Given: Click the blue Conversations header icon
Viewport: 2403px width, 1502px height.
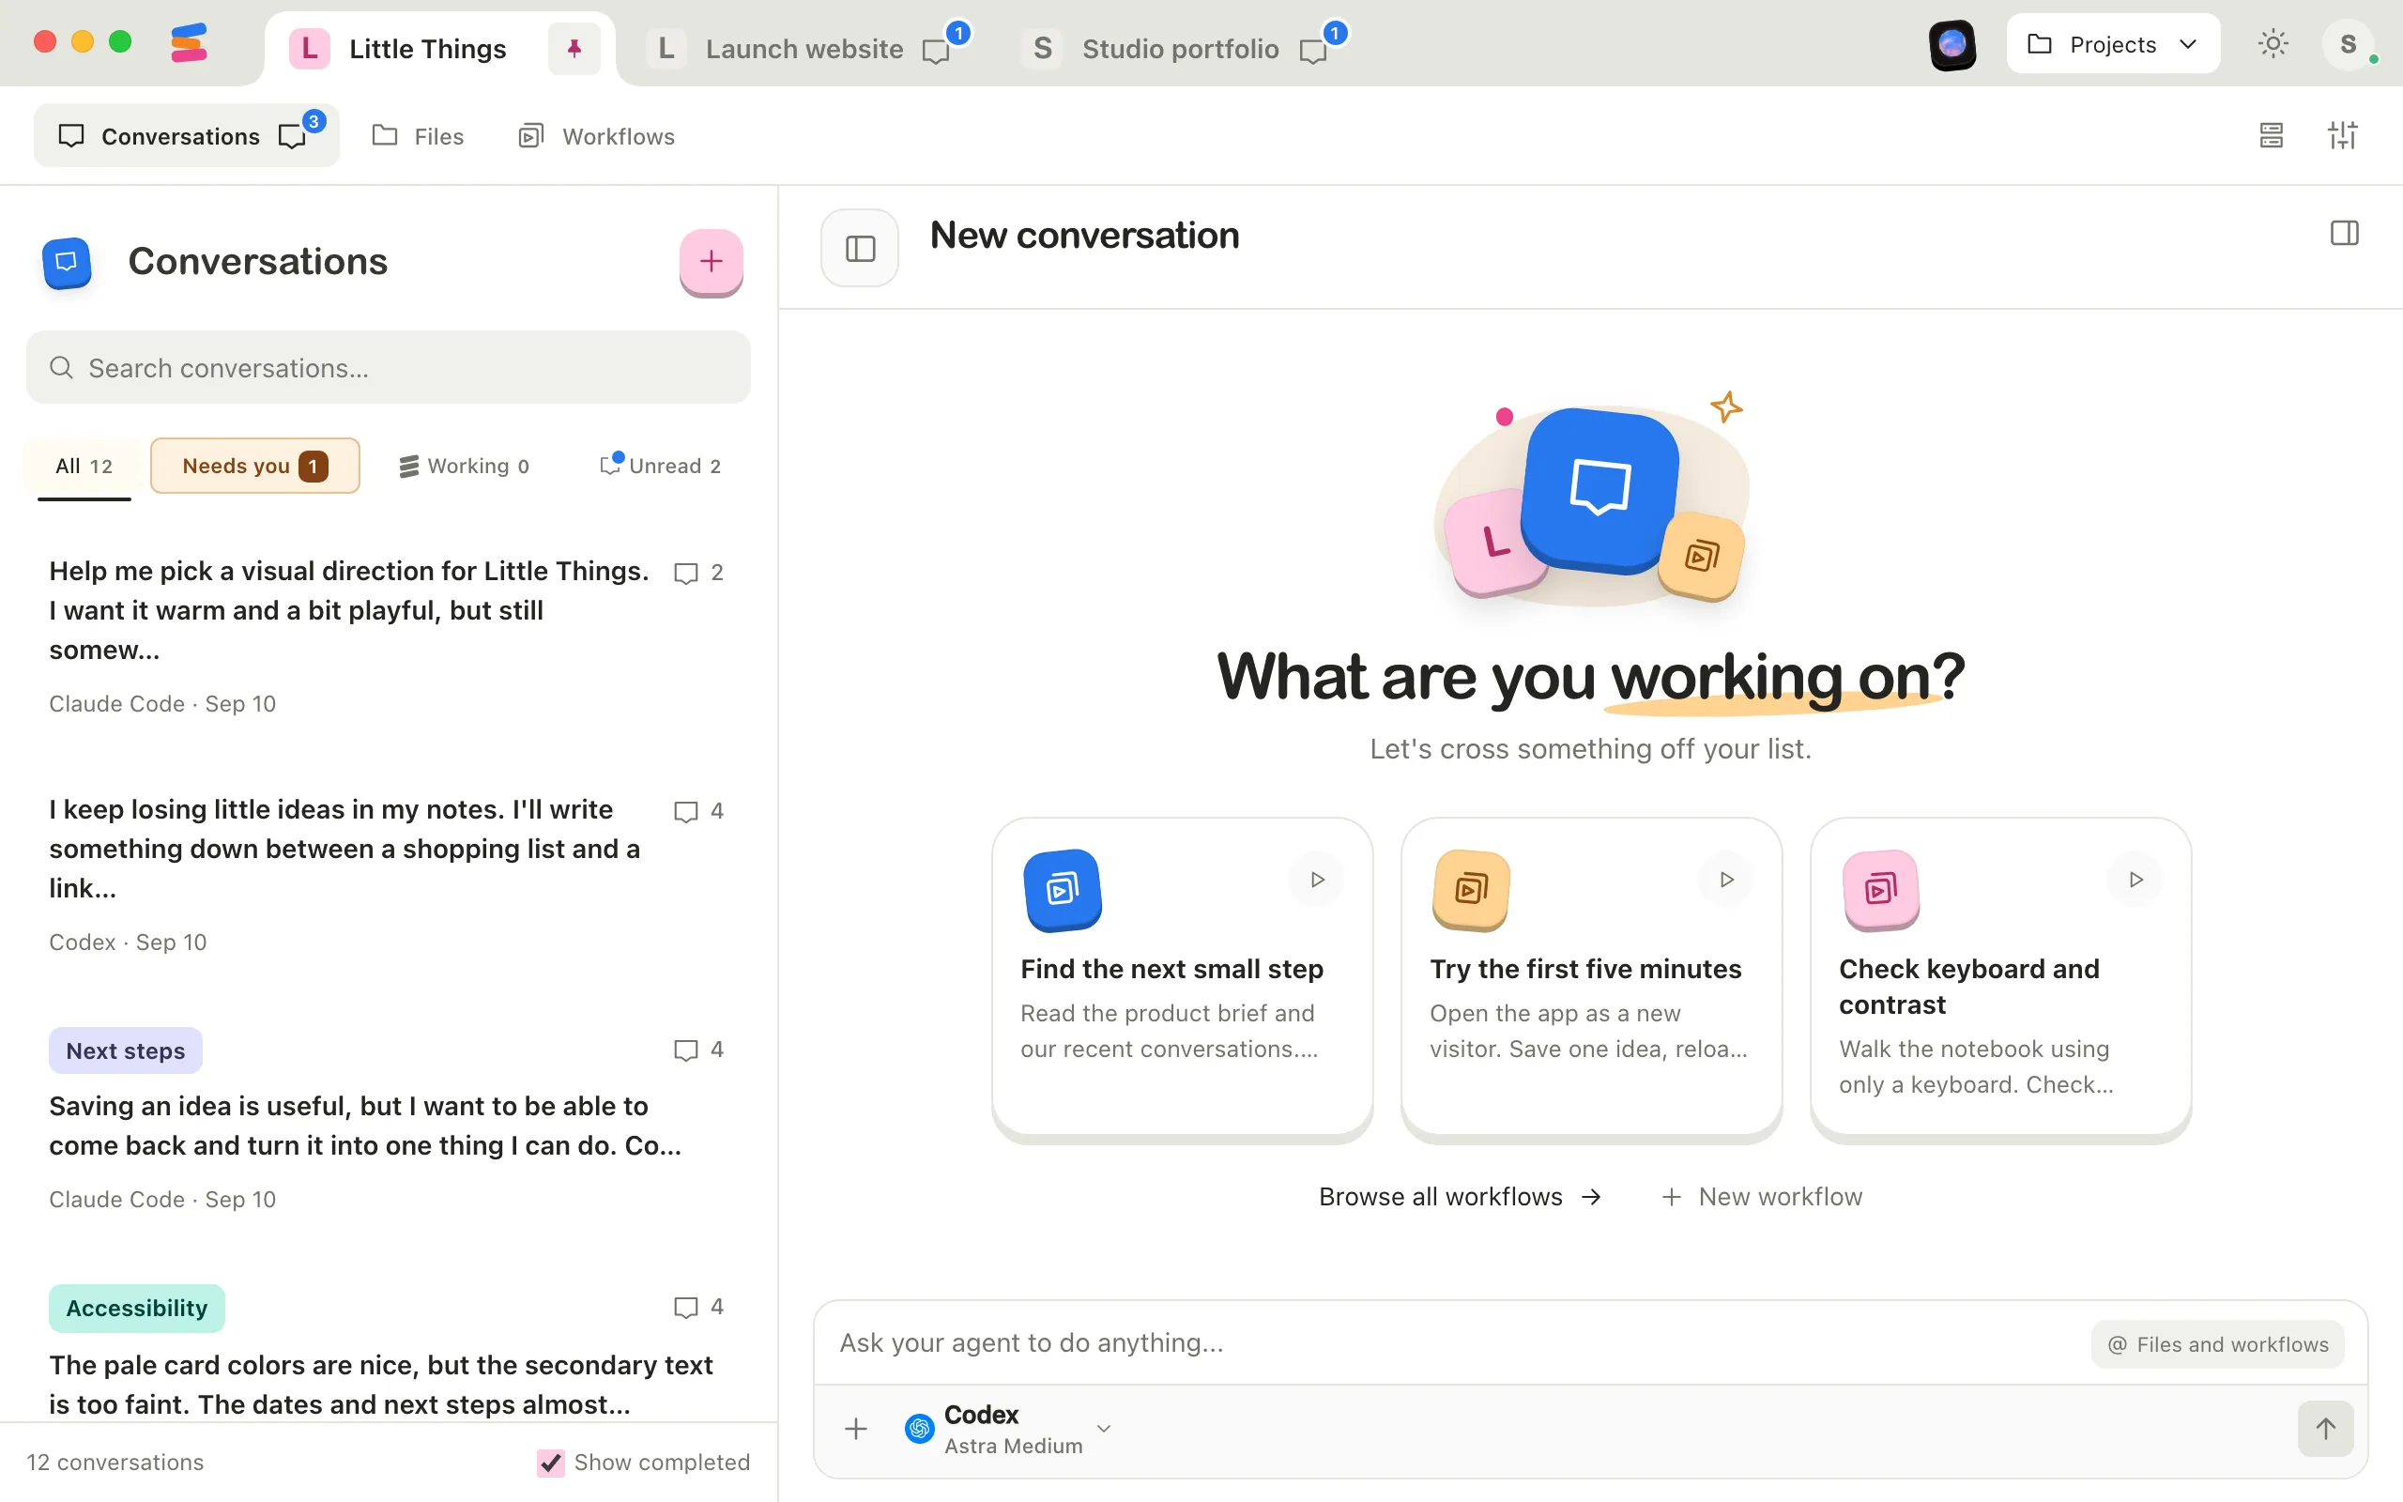Looking at the screenshot, I should tap(67, 262).
